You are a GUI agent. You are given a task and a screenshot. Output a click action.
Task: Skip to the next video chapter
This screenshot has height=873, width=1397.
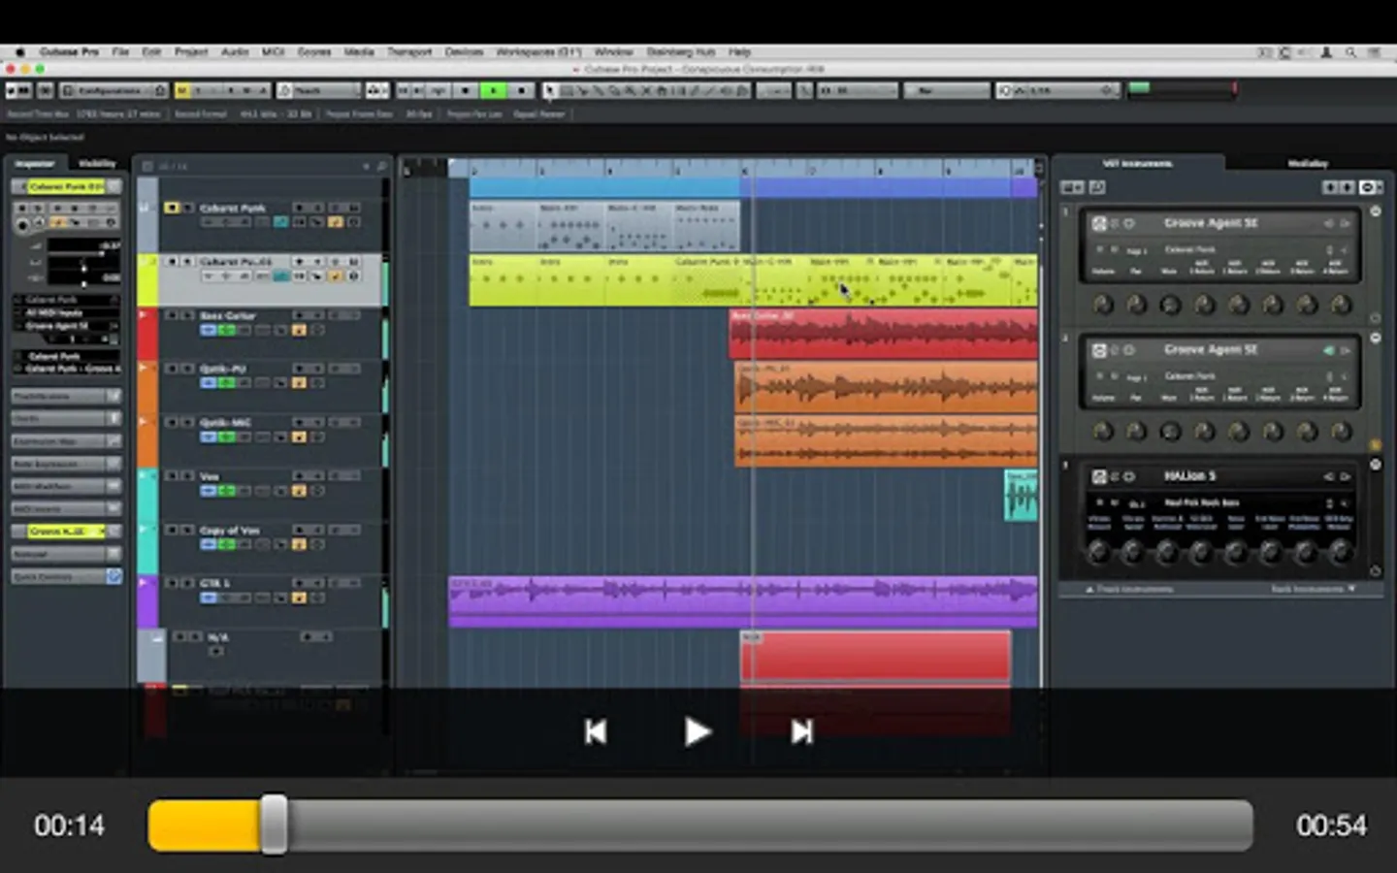click(800, 731)
